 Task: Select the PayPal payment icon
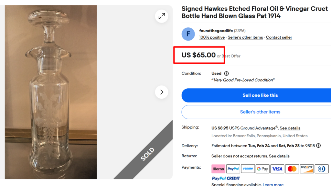tap(233, 169)
